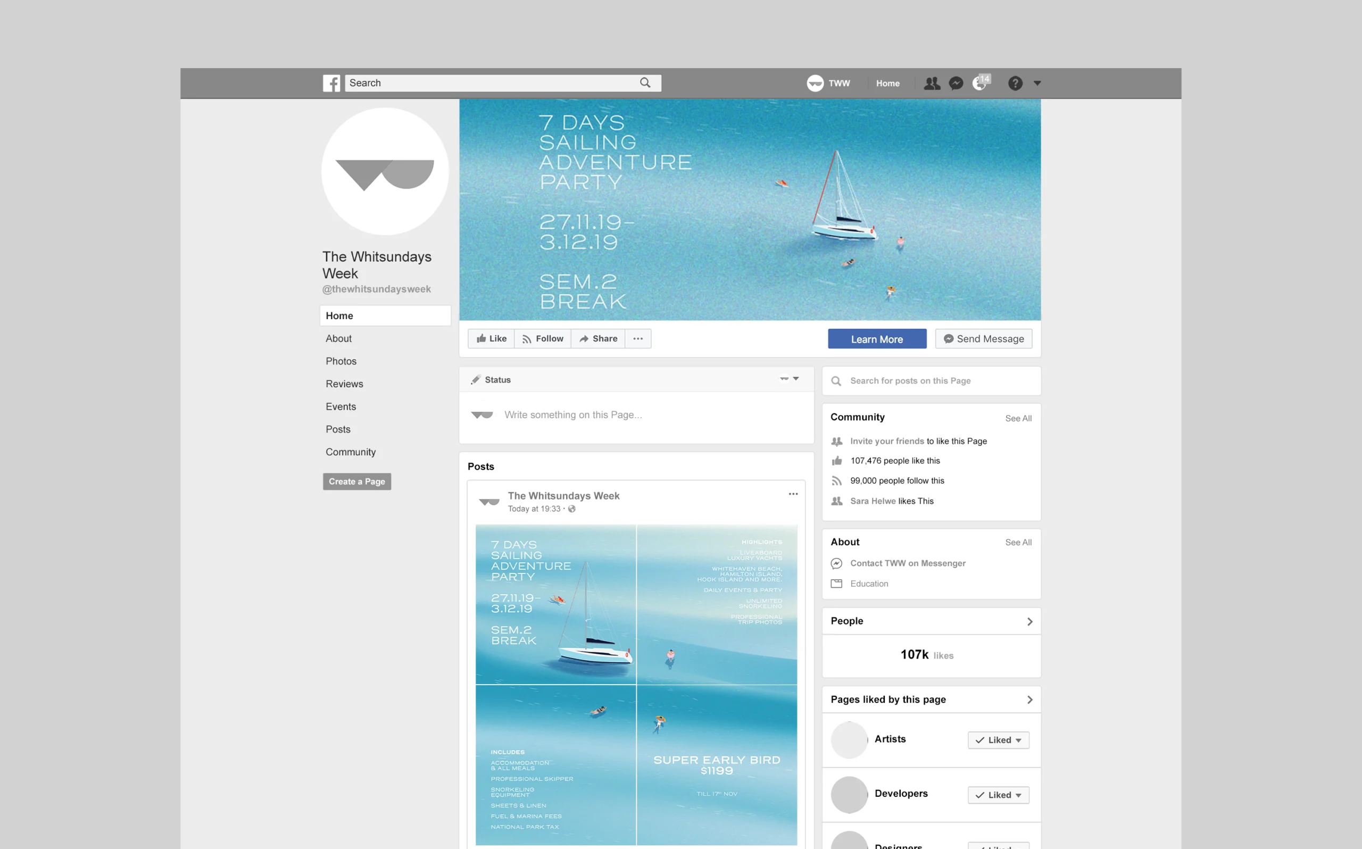The height and width of the screenshot is (849, 1362).
Task: Click the Learn More button
Action: (877, 338)
